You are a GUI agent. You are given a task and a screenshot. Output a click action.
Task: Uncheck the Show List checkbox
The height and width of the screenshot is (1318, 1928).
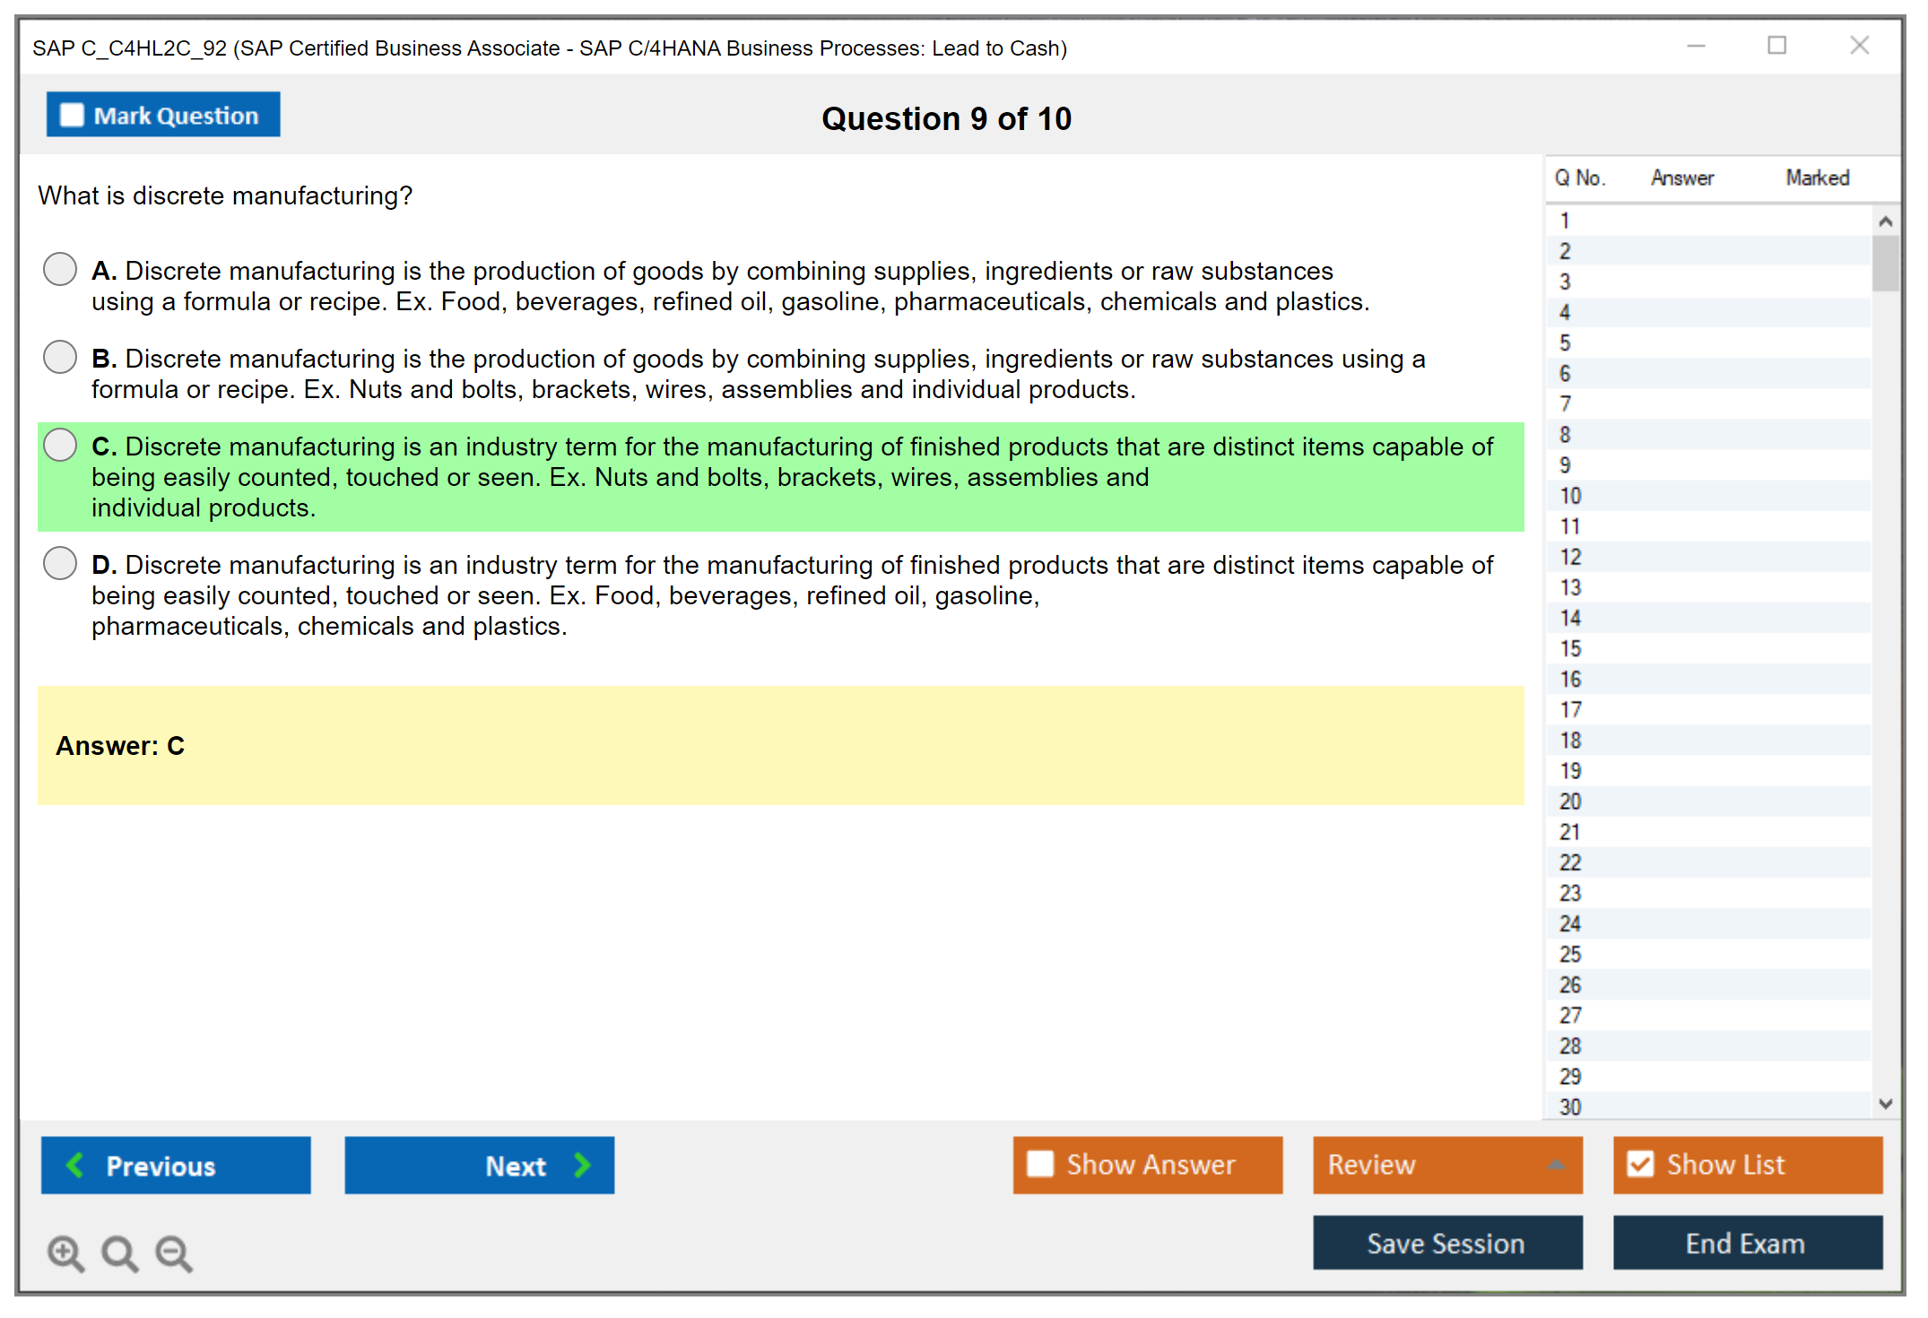(x=1640, y=1164)
